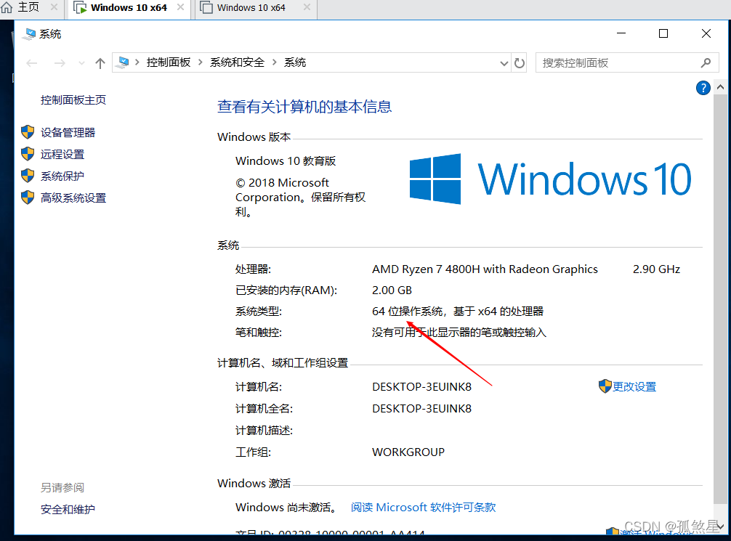Click 系统和安全 in the breadcrumb
This screenshot has height=541, width=731.
click(237, 62)
